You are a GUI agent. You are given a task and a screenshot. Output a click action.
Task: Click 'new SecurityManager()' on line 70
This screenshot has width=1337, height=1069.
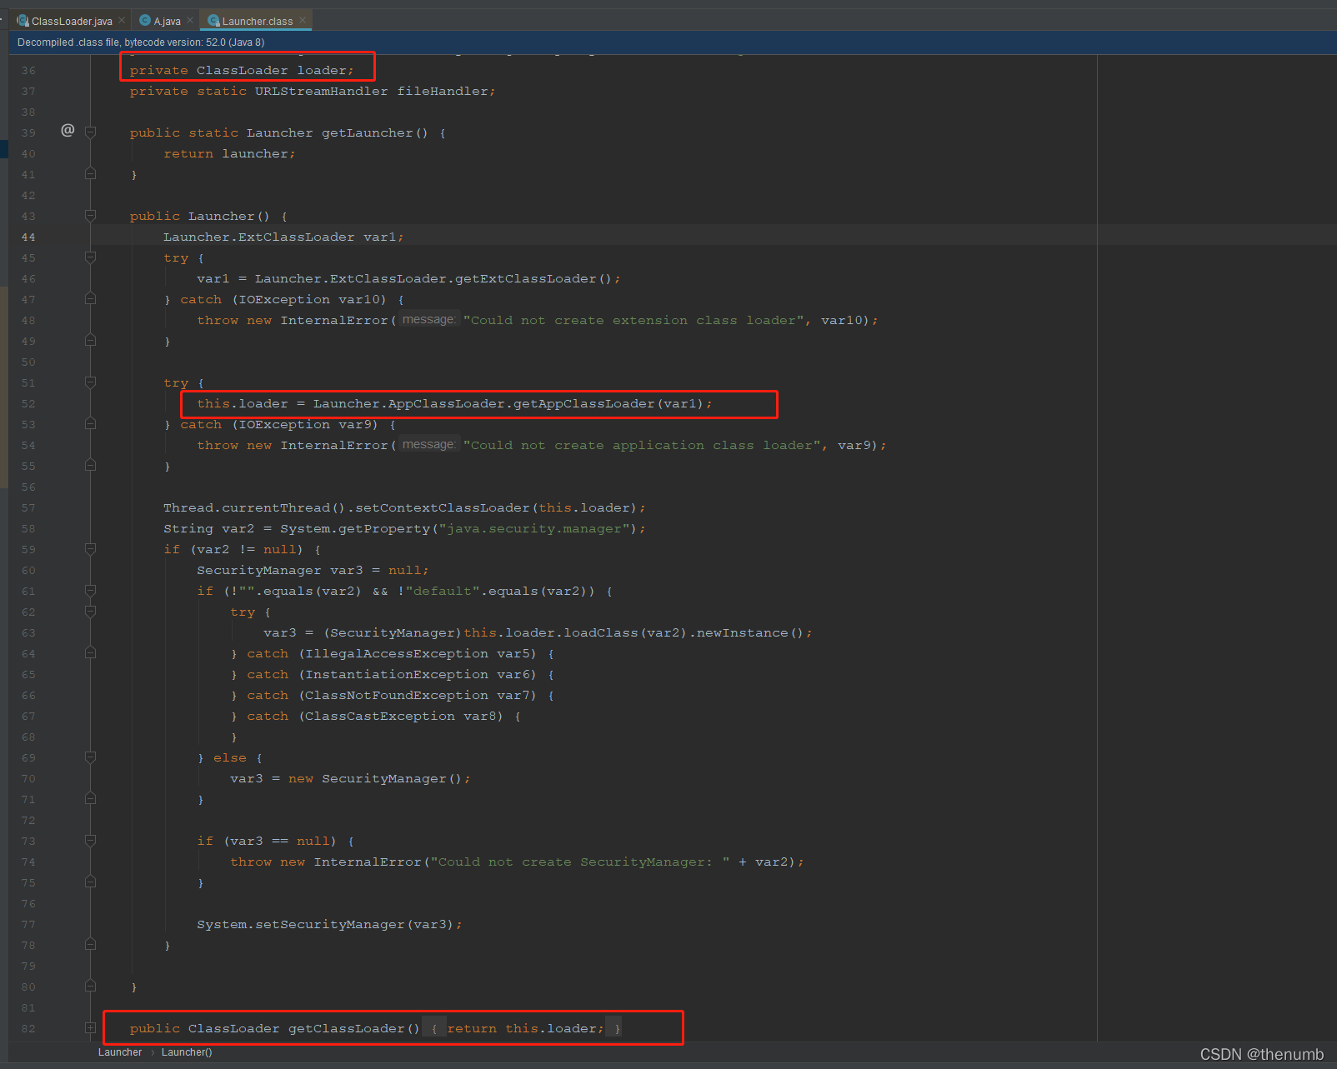tap(375, 779)
